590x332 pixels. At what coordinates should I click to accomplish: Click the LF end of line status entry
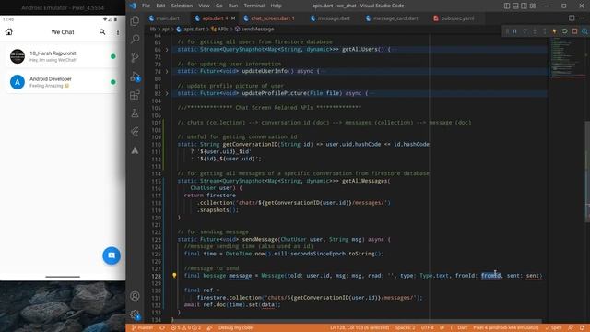coord(442,328)
